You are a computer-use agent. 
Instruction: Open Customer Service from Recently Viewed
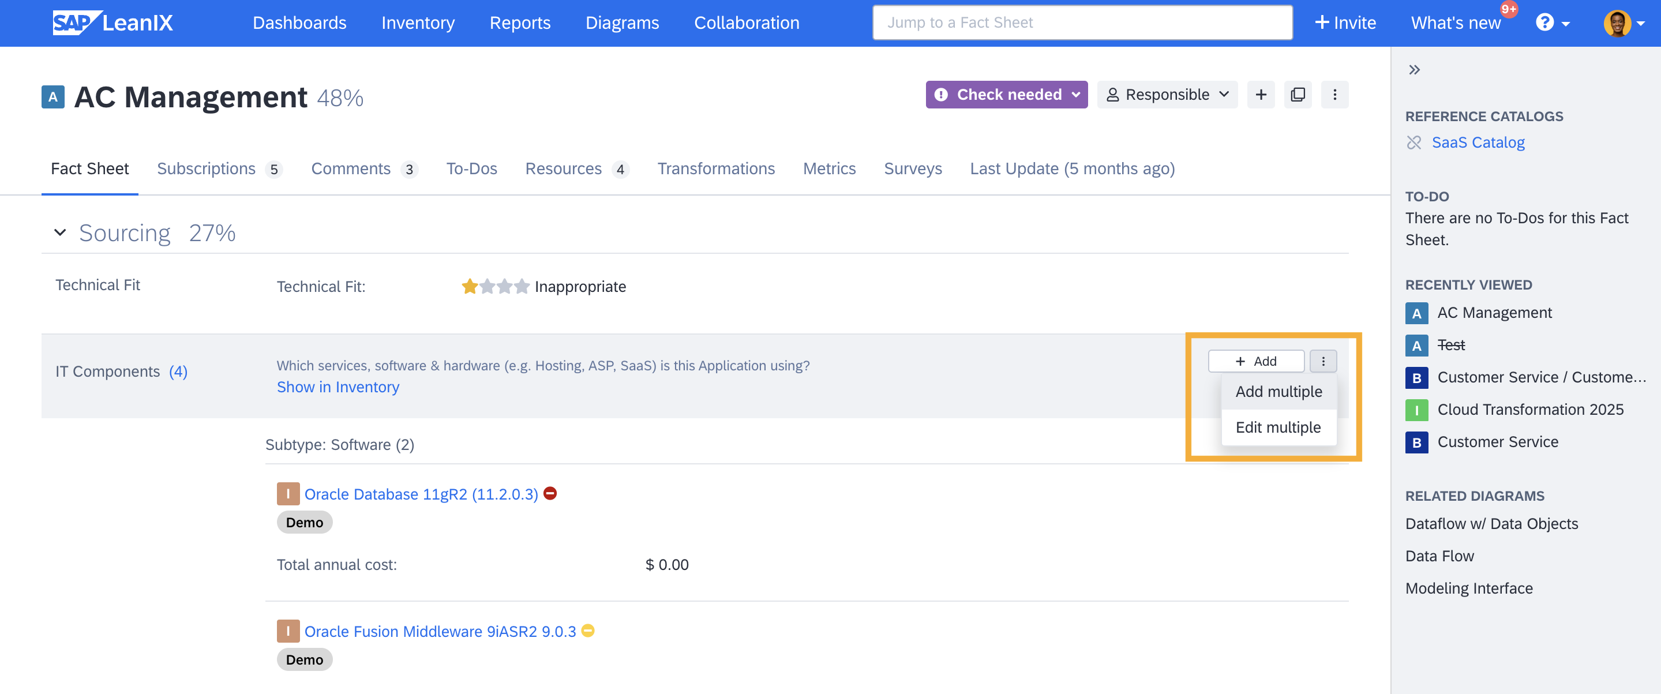pyautogui.click(x=1498, y=442)
